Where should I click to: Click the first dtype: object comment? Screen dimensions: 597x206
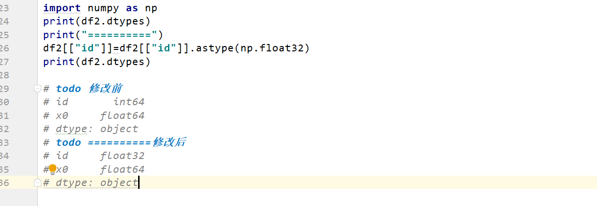click(x=91, y=129)
